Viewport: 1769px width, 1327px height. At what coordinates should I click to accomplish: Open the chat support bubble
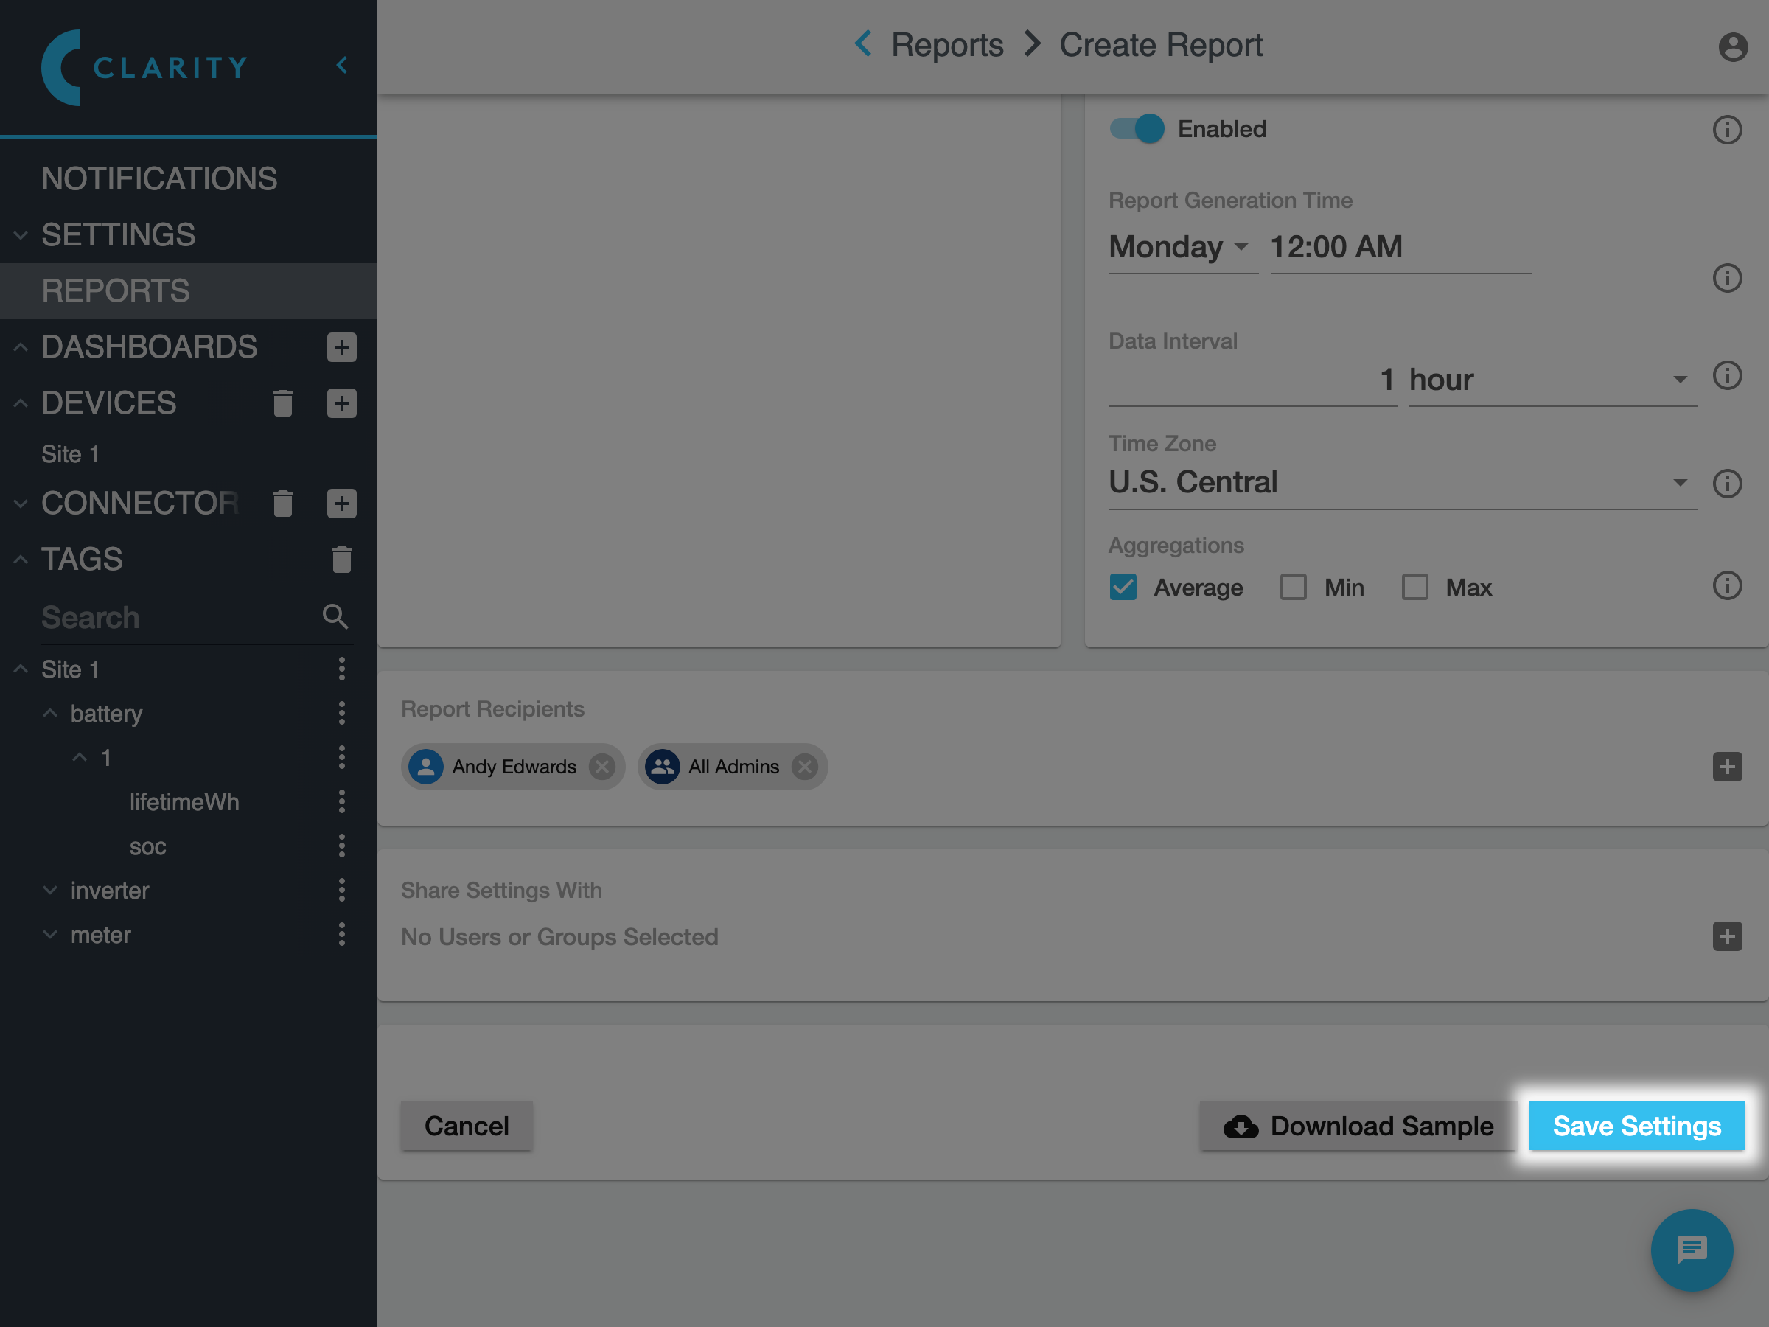(1692, 1250)
